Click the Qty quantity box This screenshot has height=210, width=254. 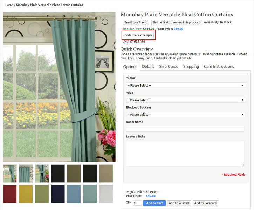pyautogui.click(x=137, y=203)
